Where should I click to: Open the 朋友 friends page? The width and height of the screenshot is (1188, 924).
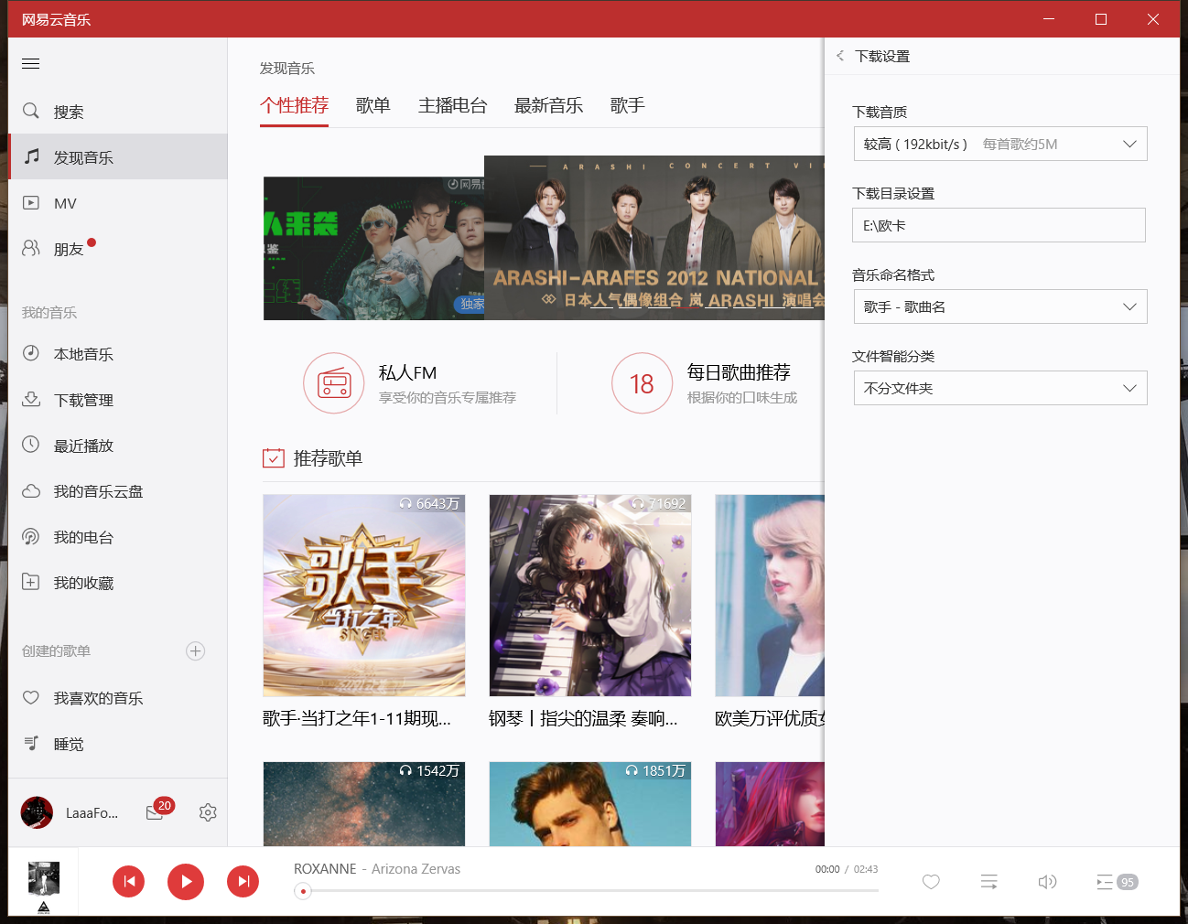pyautogui.click(x=118, y=249)
